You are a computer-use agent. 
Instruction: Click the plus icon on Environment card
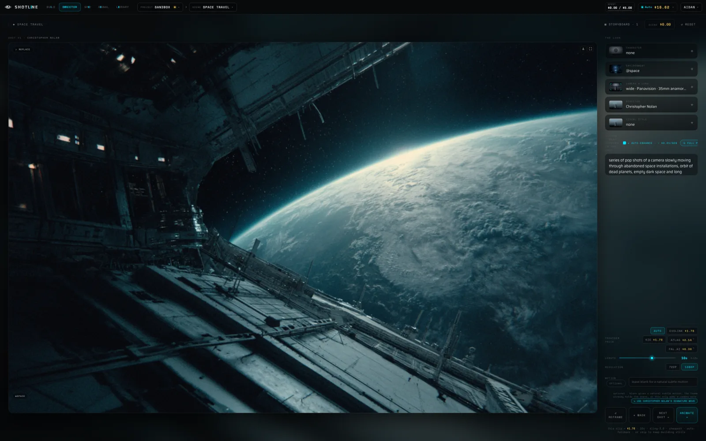692,69
